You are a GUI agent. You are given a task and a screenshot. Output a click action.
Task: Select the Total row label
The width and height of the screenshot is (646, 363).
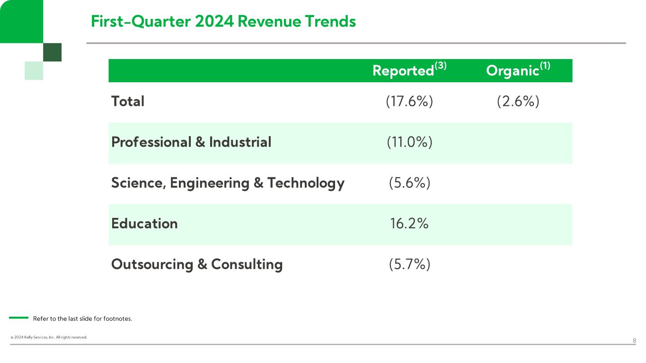[x=128, y=101]
